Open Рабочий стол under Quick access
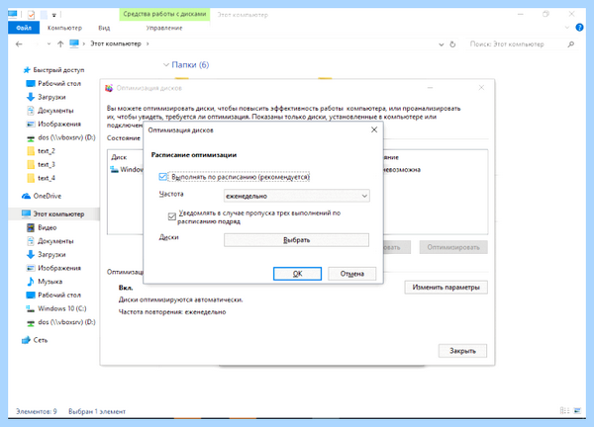 point(59,83)
